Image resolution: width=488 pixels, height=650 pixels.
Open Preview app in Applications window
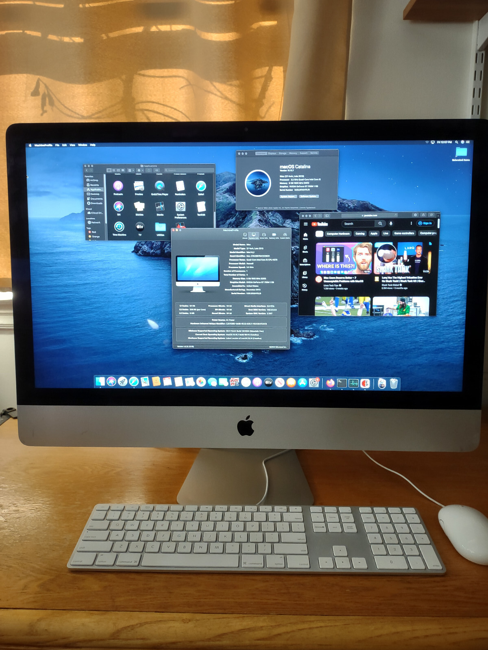[x=139, y=186]
